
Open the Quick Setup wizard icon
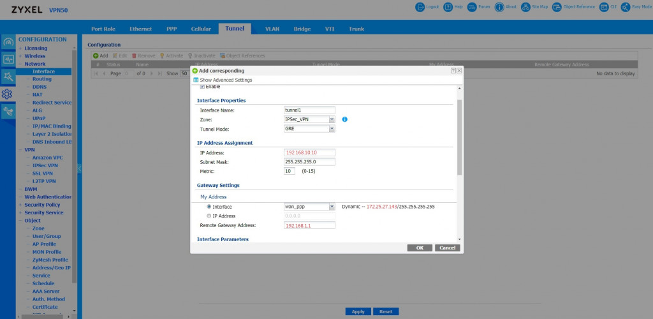click(8, 76)
